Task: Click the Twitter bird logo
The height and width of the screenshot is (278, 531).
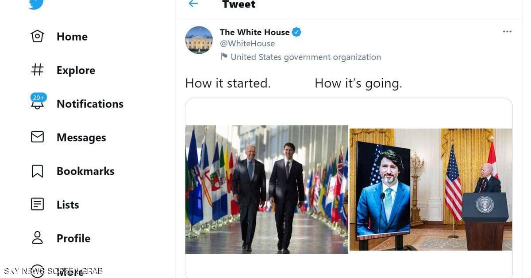Action: (37, 4)
